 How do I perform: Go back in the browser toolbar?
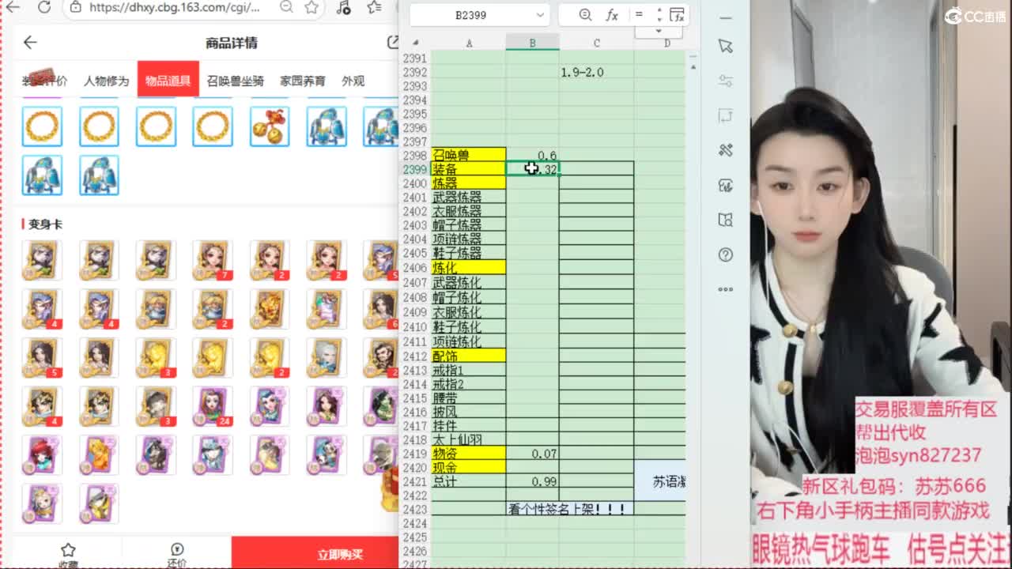tap(13, 7)
